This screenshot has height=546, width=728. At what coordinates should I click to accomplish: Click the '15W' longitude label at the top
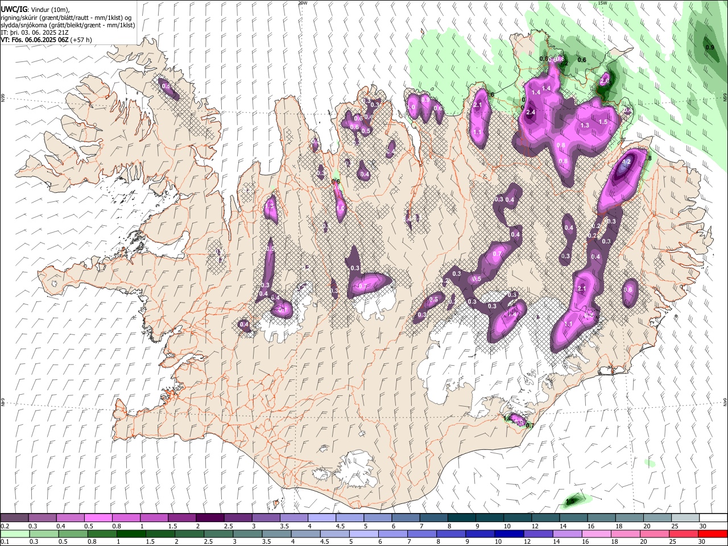point(602,3)
